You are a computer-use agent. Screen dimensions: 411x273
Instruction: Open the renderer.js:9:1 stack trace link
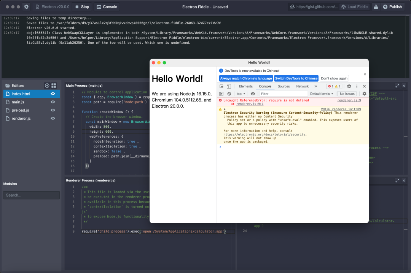click(250, 104)
